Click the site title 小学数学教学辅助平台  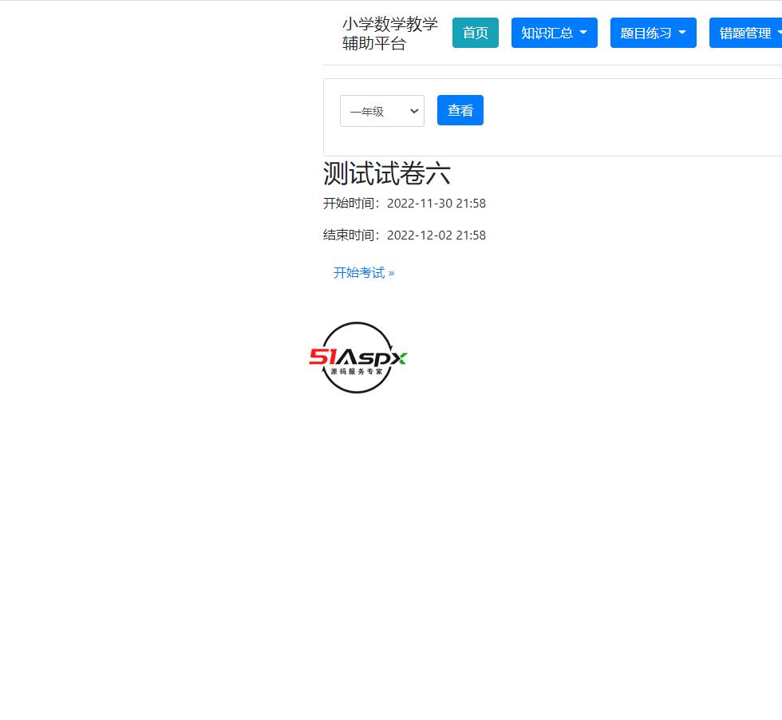[x=389, y=34]
